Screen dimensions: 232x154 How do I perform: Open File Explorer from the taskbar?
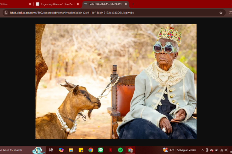(x=71, y=150)
